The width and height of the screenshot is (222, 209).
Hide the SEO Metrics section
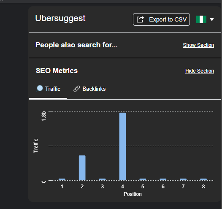[200, 71]
